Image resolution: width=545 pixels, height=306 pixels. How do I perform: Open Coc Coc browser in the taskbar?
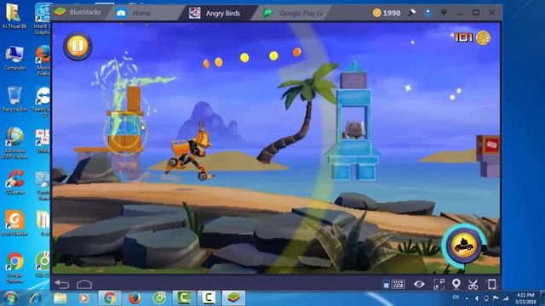[159, 298]
